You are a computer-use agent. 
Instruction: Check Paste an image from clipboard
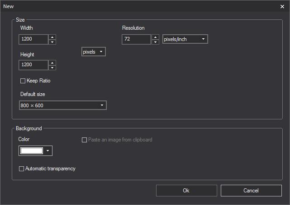tap(84, 140)
